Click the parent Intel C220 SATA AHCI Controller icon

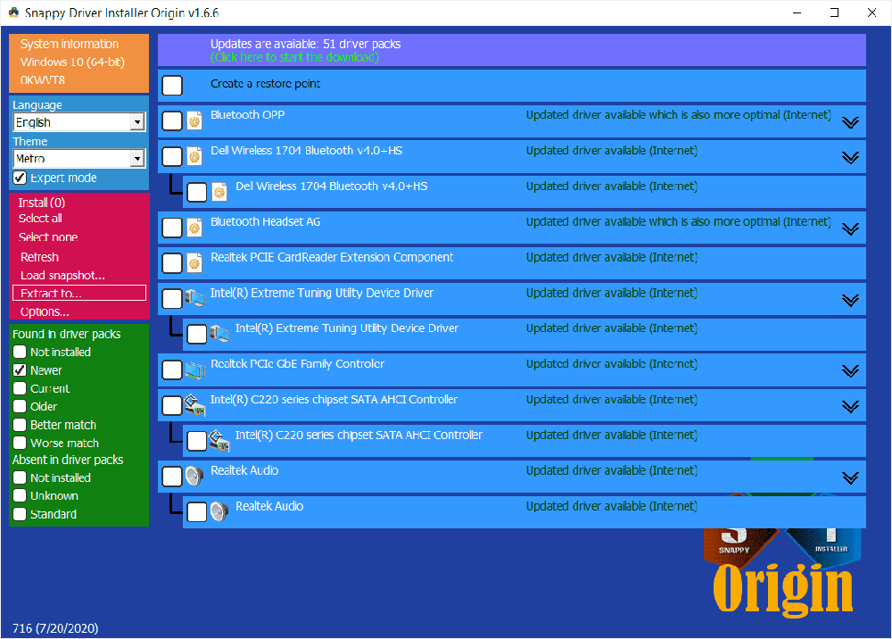pos(194,405)
